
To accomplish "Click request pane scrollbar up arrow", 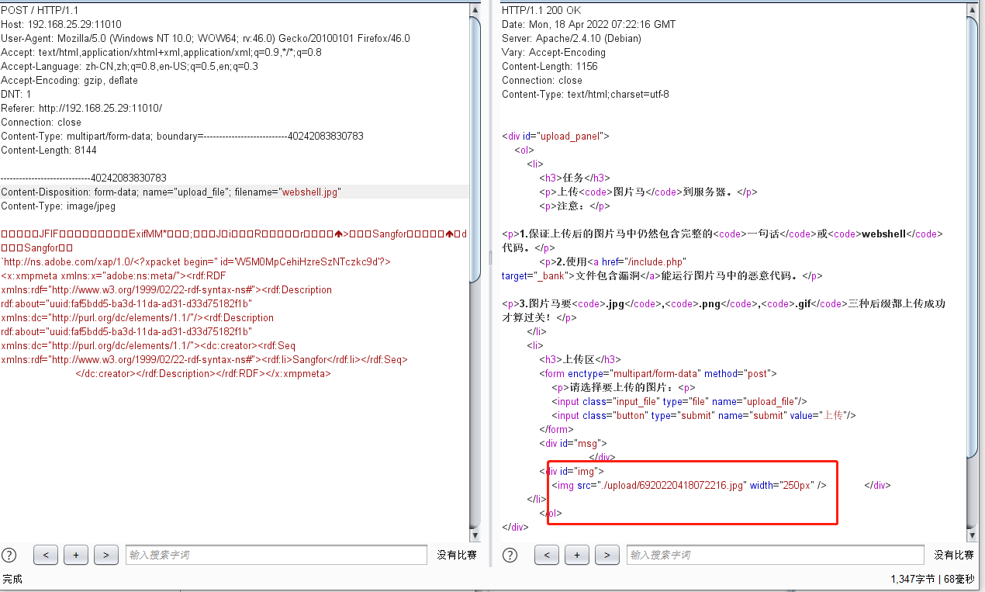I will coord(475,9).
